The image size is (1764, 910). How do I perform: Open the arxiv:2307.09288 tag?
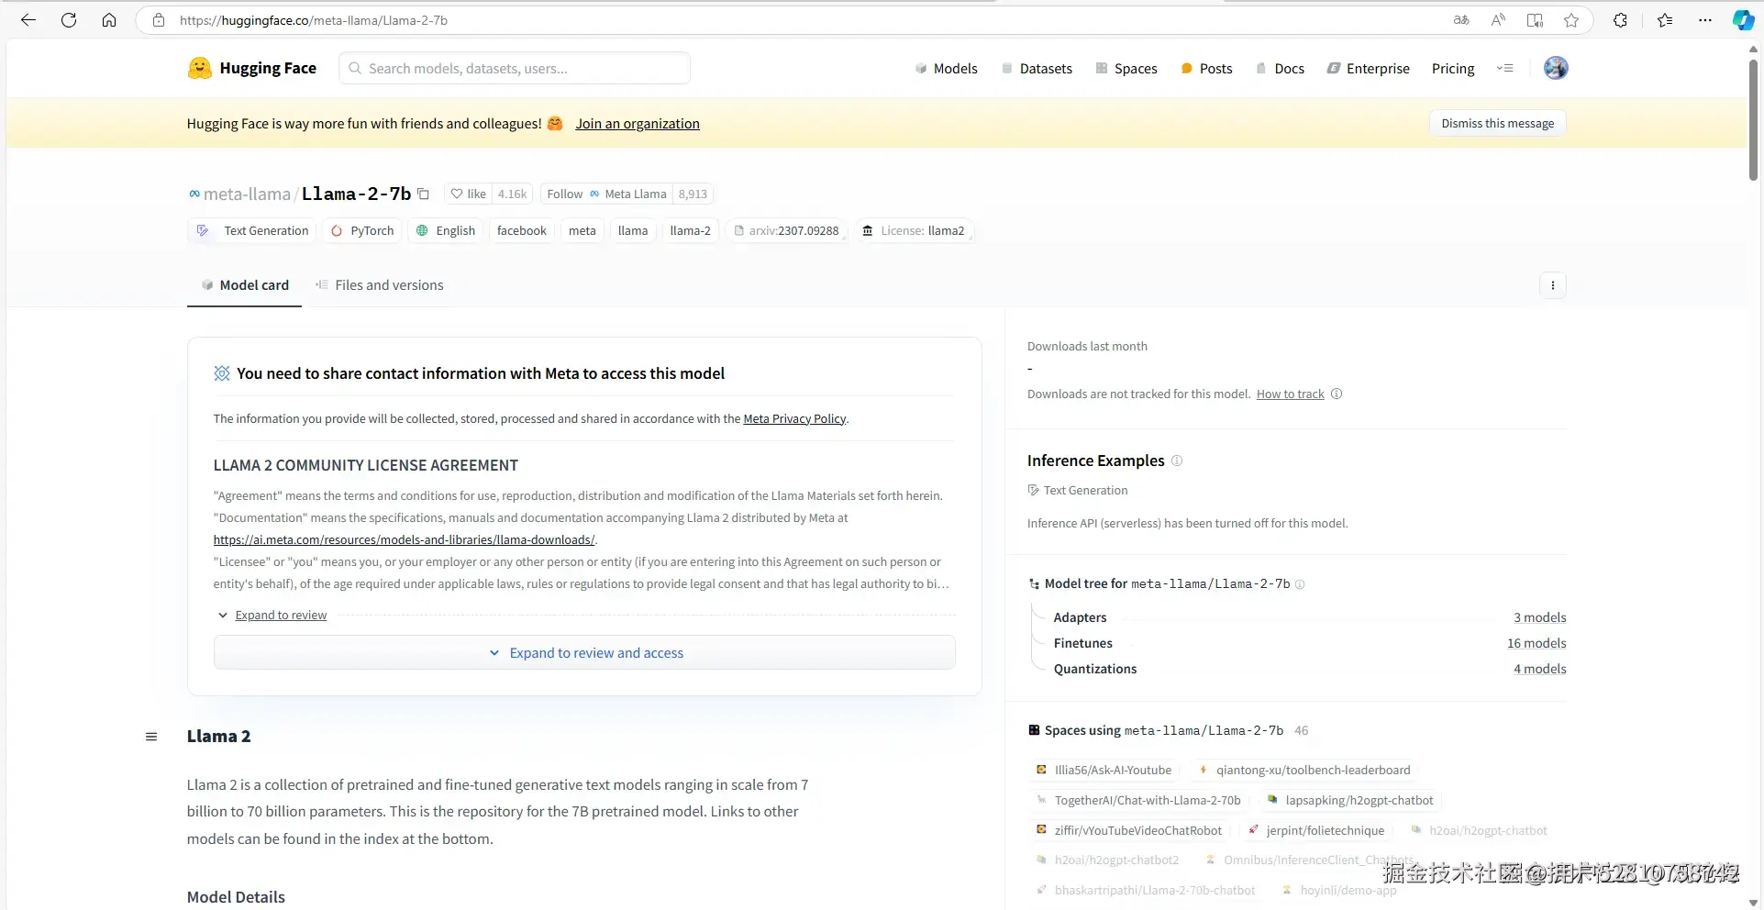[x=786, y=231]
